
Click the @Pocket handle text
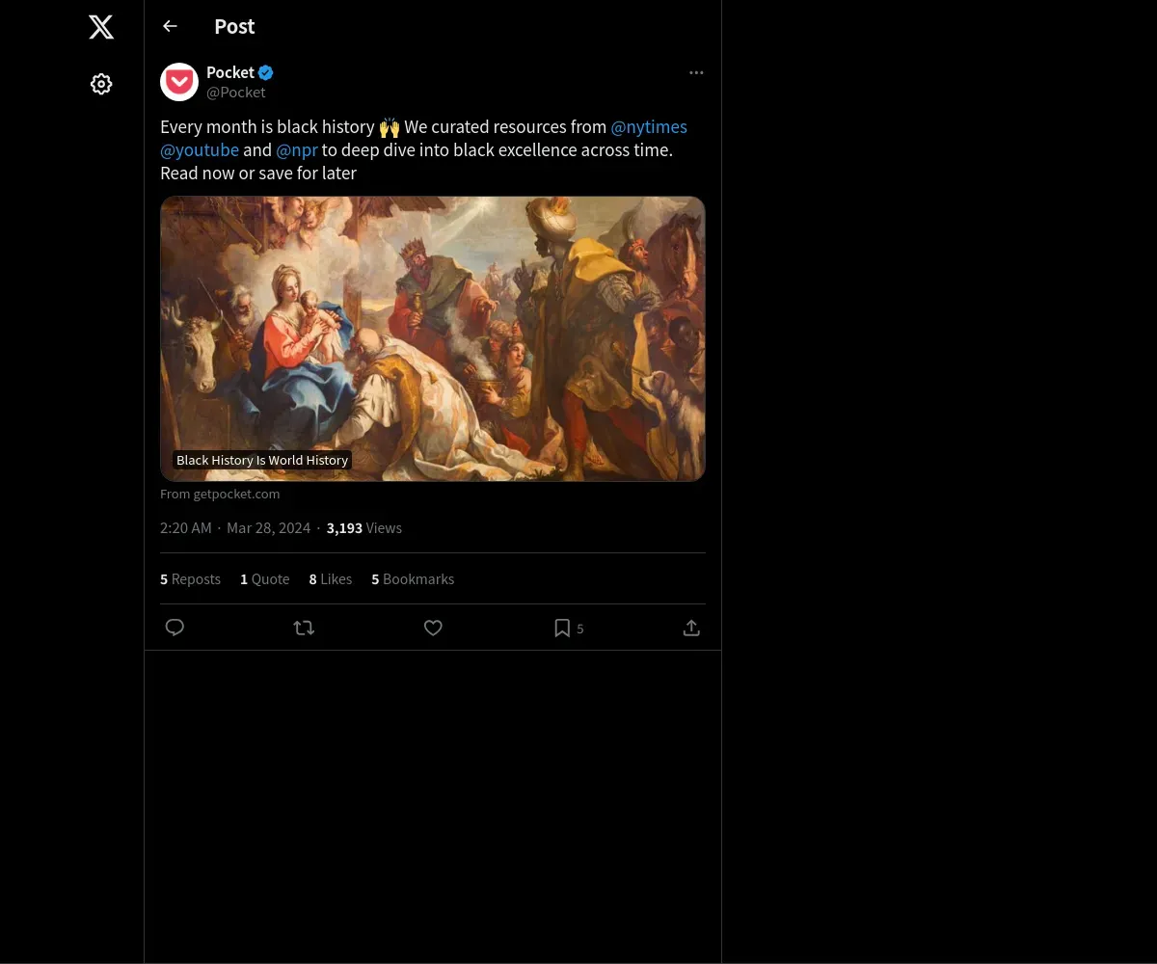[236, 93]
